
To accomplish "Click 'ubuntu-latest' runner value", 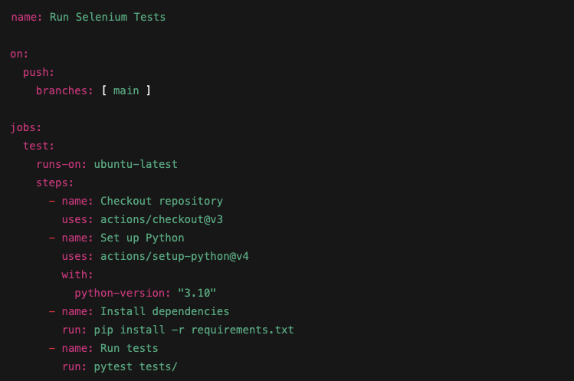I will 136,164.
